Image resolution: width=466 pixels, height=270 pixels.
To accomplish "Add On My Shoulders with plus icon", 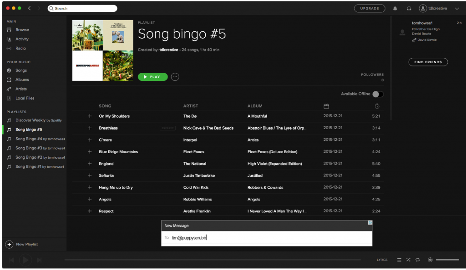I will [x=90, y=116].
